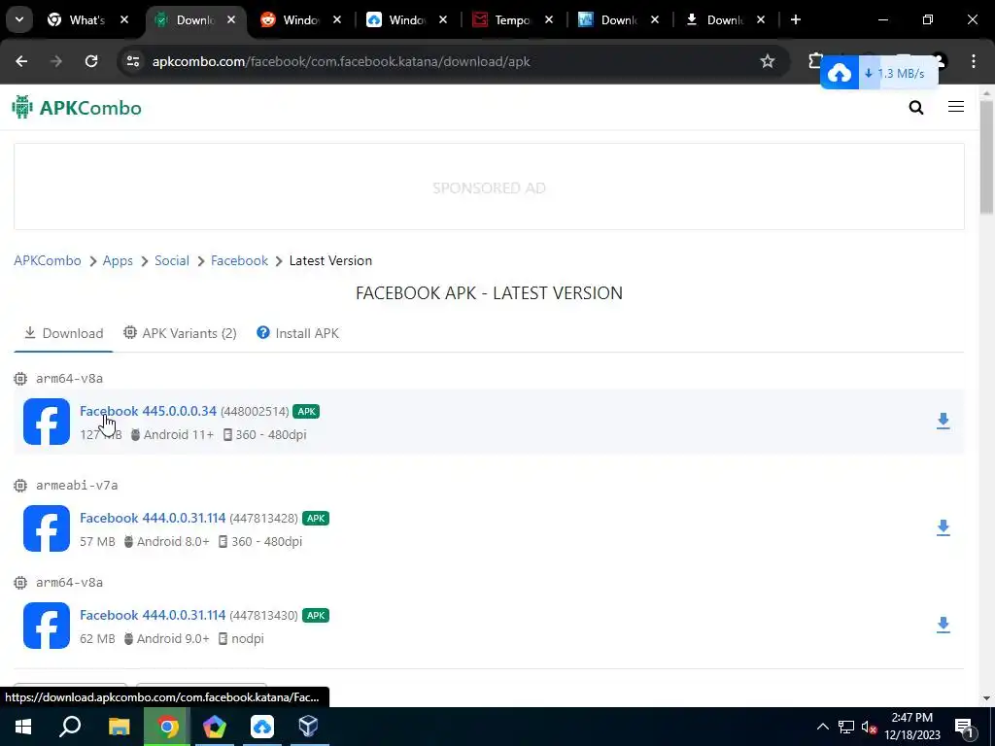Download Facebook 445.0.0.0.34 using its arrow icon
This screenshot has height=746, width=995.
pyautogui.click(x=943, y=422)
